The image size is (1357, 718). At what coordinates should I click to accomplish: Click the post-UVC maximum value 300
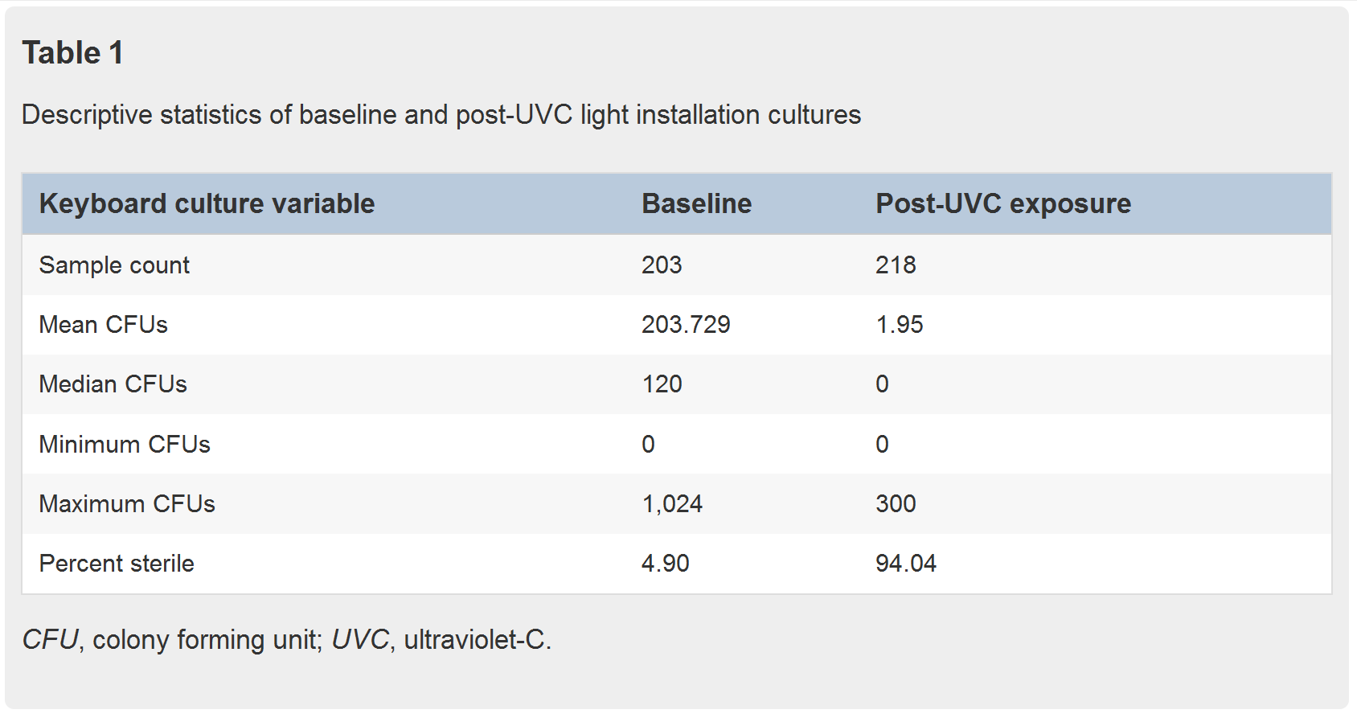tap(896, 504)
